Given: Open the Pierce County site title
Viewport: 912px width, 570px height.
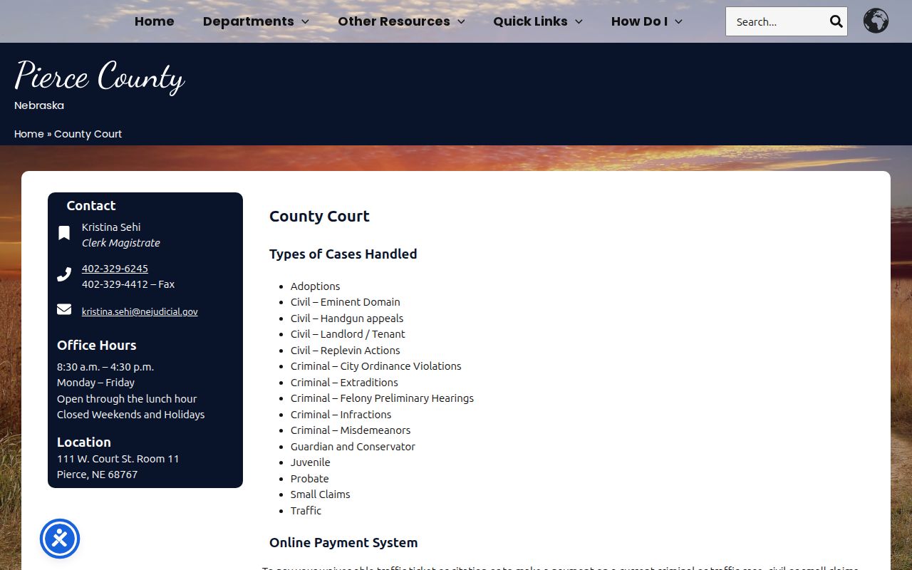Looking at the screenshot, I should (100, 76).
